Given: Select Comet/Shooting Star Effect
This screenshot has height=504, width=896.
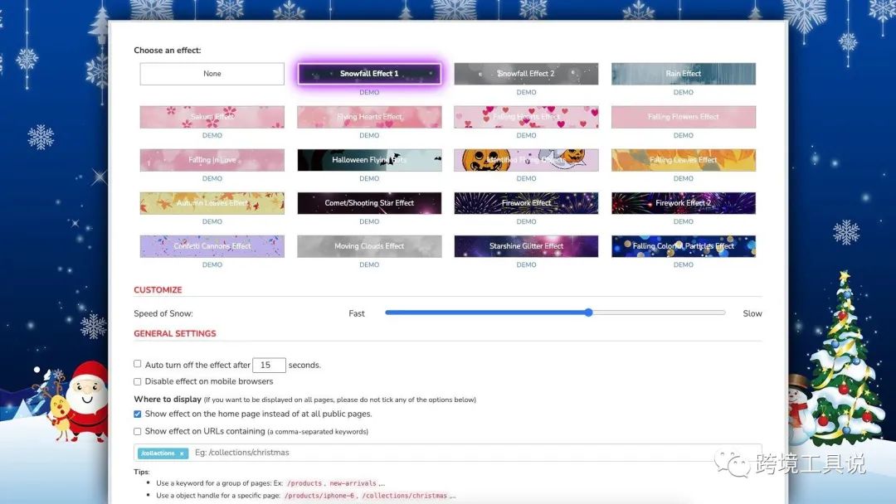Looking at the screenshot, I should [x=368, y=202].
